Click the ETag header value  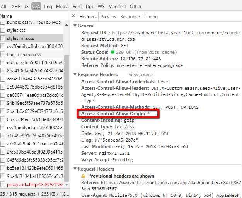click(116, 140)
